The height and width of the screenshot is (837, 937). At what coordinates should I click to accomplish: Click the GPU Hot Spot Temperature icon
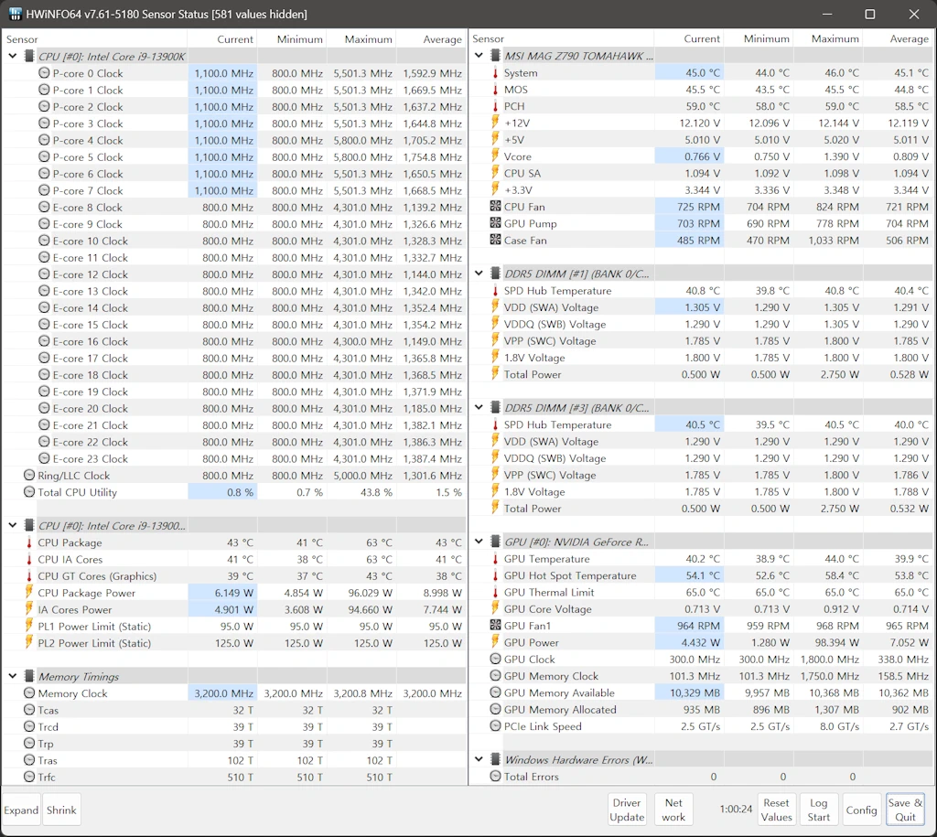pyautogui.click(x=495, y=575)
